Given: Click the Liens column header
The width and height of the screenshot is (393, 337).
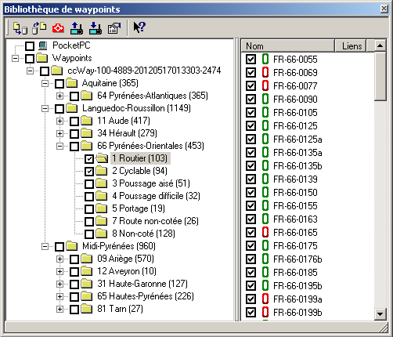Looking at the screenshot, I should [351, 46].
